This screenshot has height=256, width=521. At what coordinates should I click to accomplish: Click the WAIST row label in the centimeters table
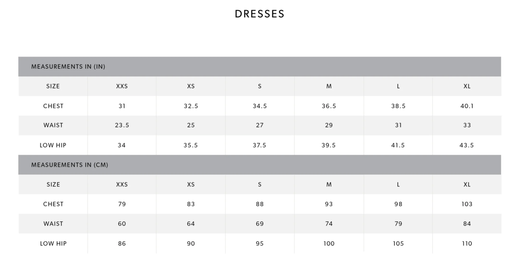[x=53, y=224]
